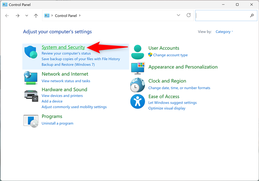Go back with the back arrow

[7, 16]
